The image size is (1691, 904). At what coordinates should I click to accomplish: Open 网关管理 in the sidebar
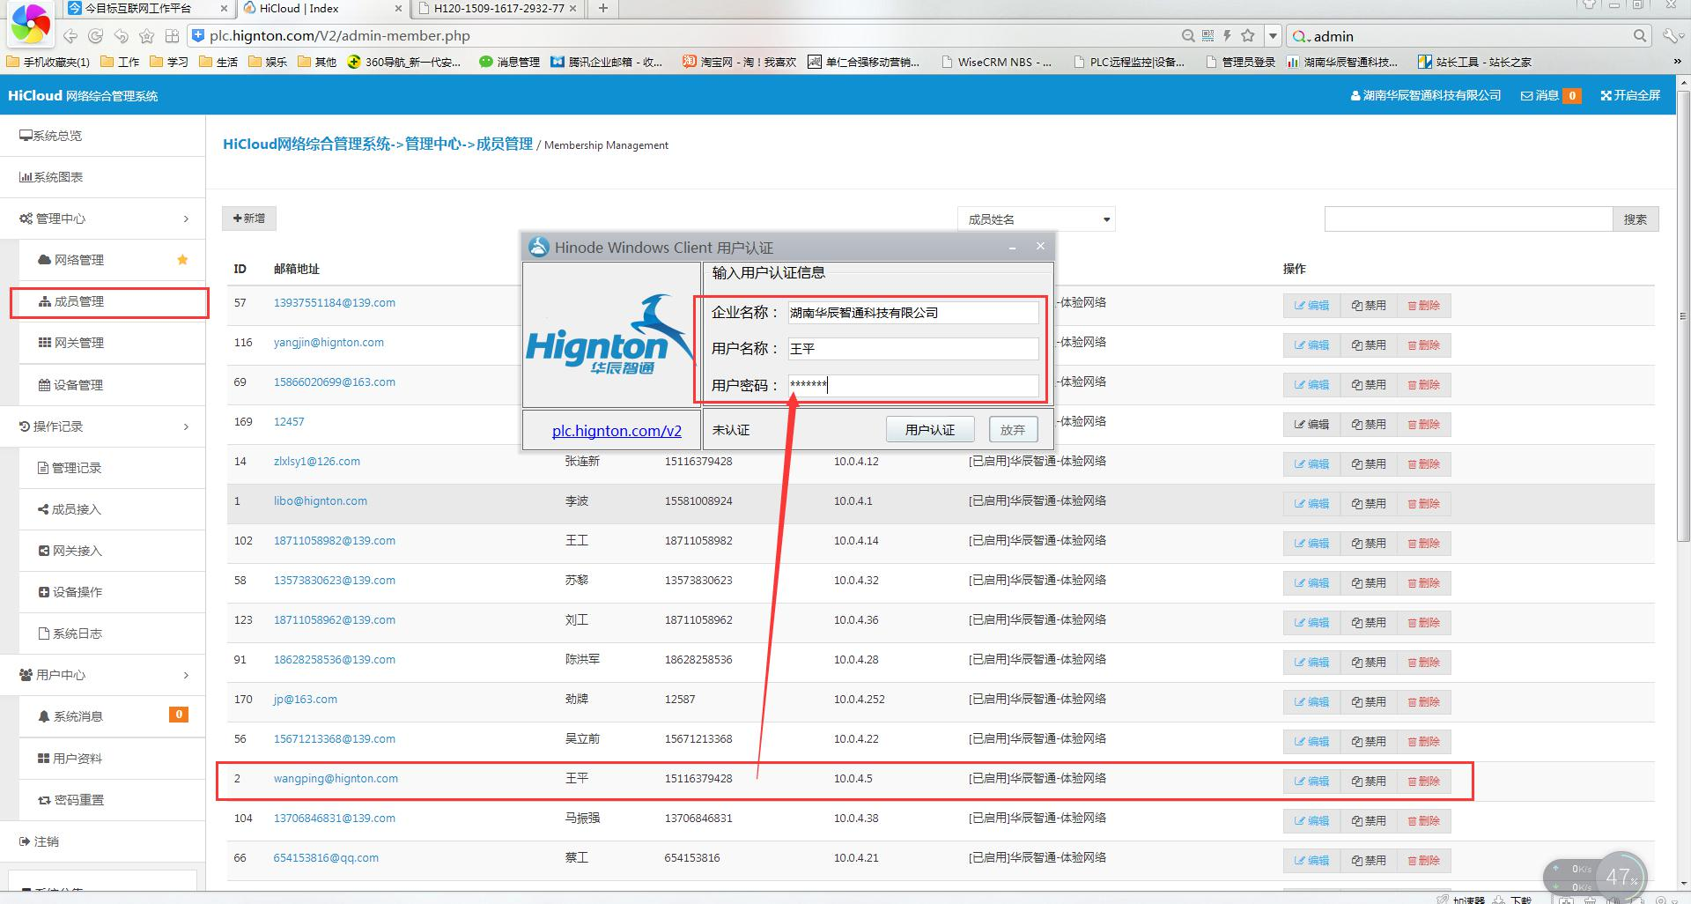[x=78, y=343]
